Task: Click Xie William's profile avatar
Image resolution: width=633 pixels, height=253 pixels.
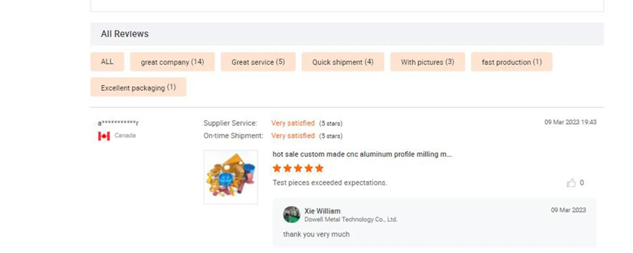Action: pyautogui.click(x=292, y=215)
